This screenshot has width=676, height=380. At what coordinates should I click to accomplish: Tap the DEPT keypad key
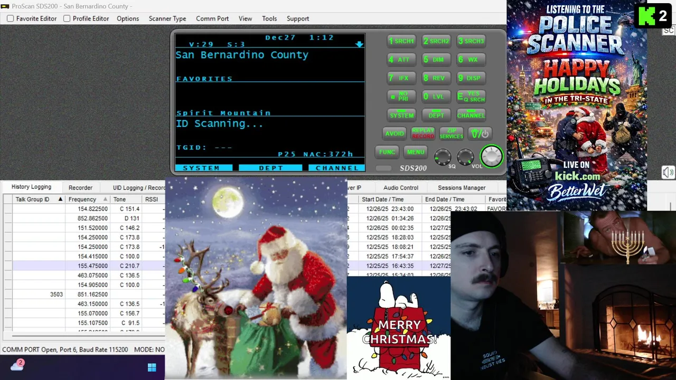436,115
